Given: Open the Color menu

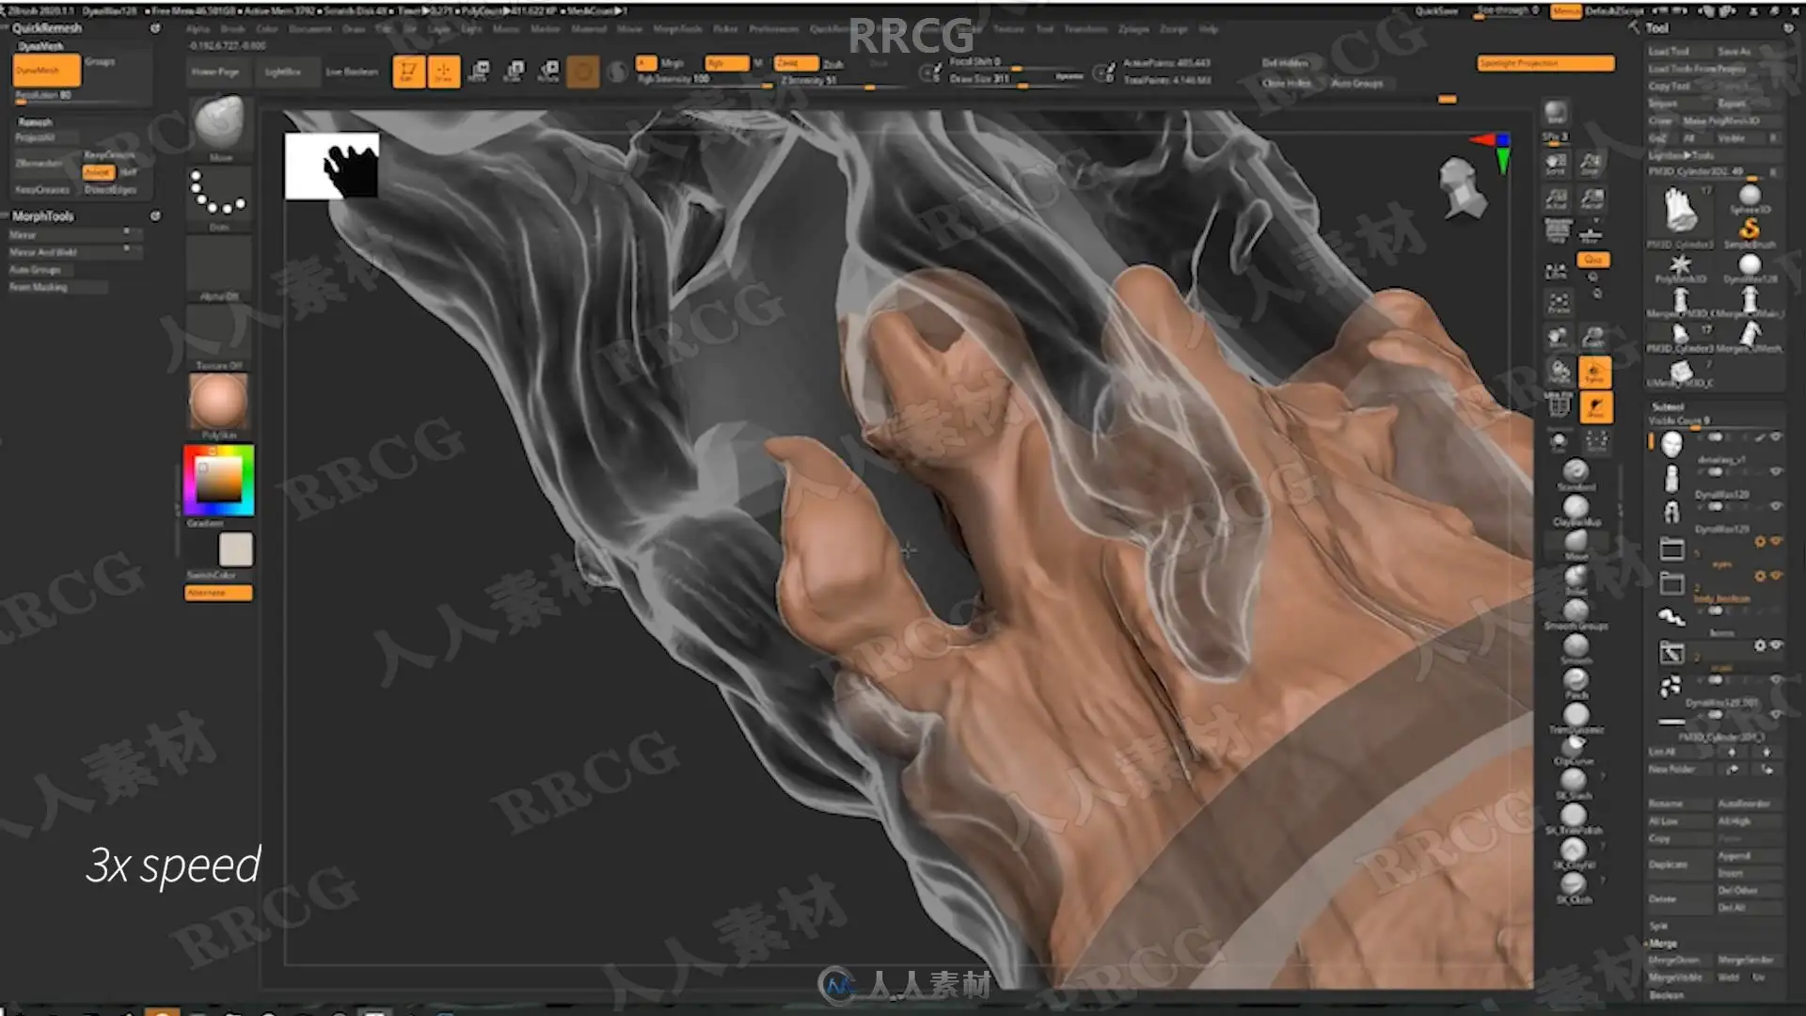Looking at the screenshot, I should coord(267,29).
